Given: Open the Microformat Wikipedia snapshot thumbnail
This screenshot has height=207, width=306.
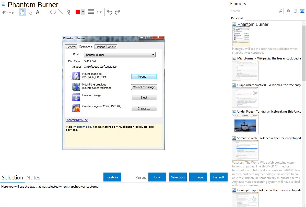Looking at the screenshot, I should click(x=245, y=71).
